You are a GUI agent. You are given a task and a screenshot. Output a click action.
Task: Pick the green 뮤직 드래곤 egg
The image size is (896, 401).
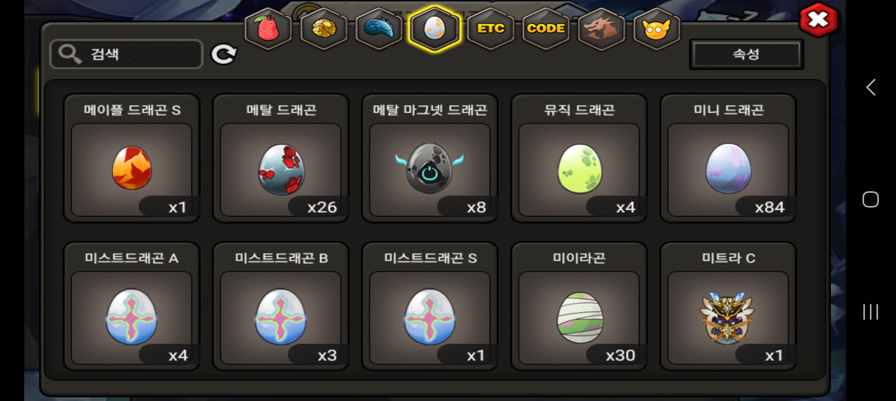click(579, 158)
